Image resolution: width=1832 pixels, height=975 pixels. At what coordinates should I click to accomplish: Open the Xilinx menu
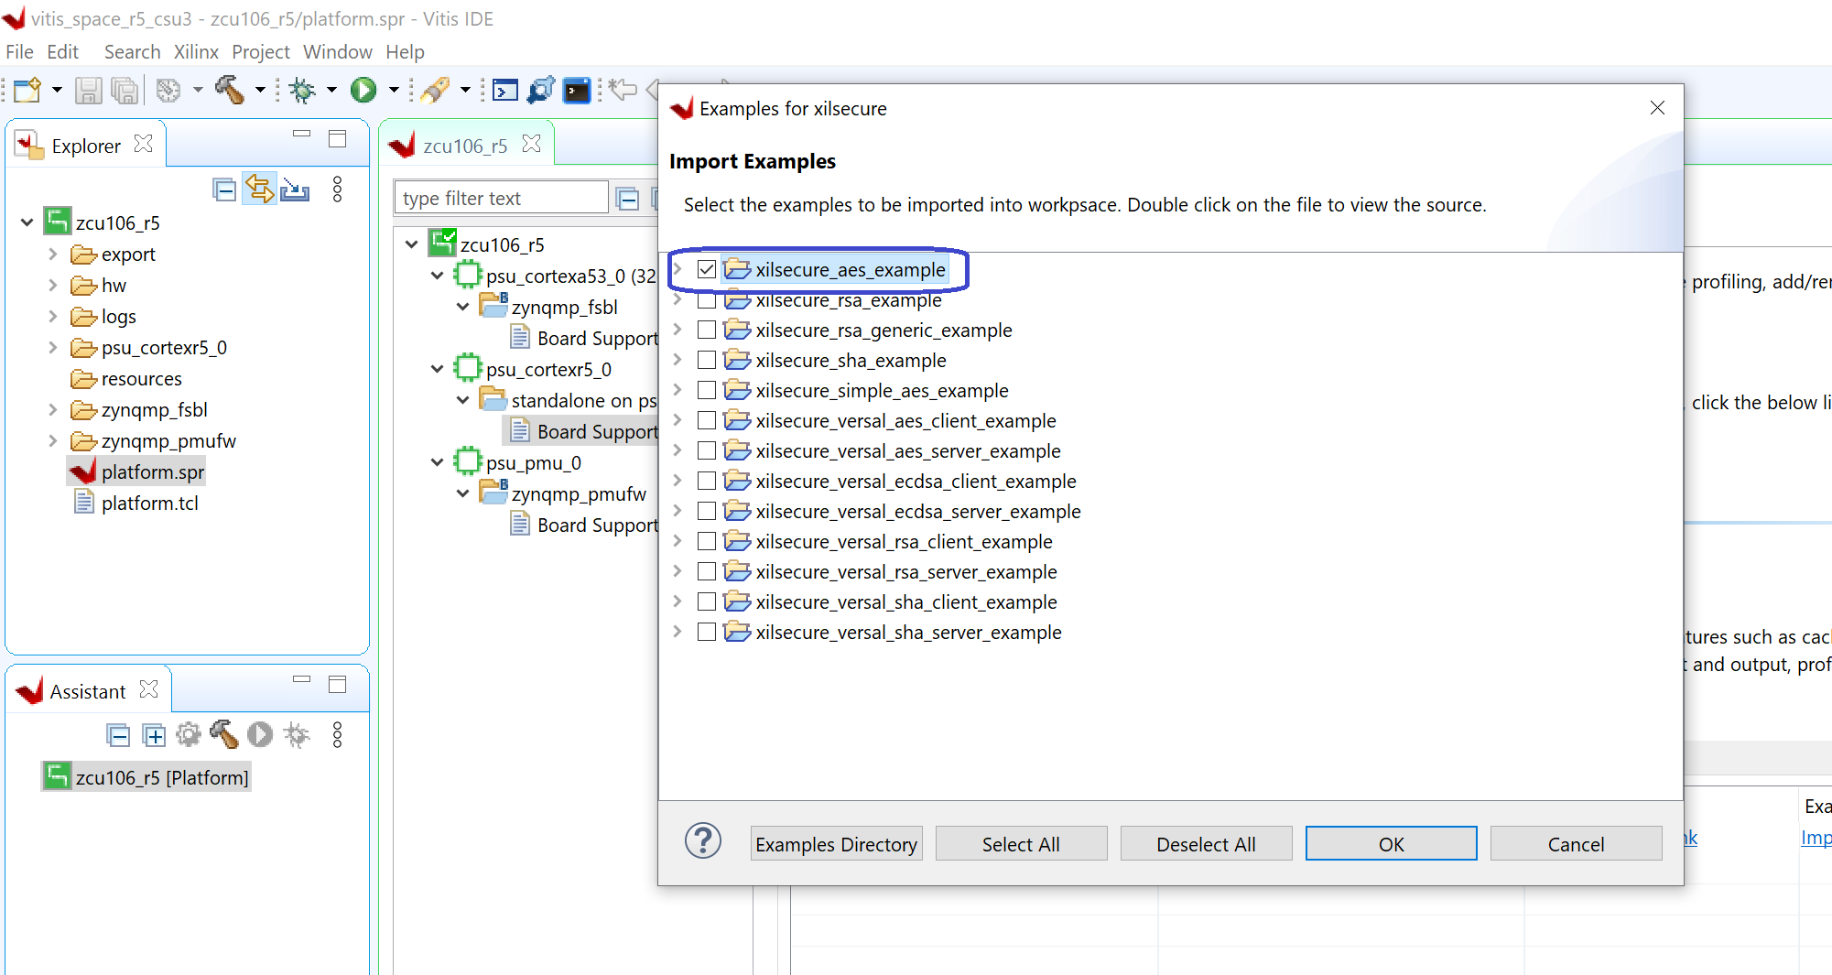point(196,51)
